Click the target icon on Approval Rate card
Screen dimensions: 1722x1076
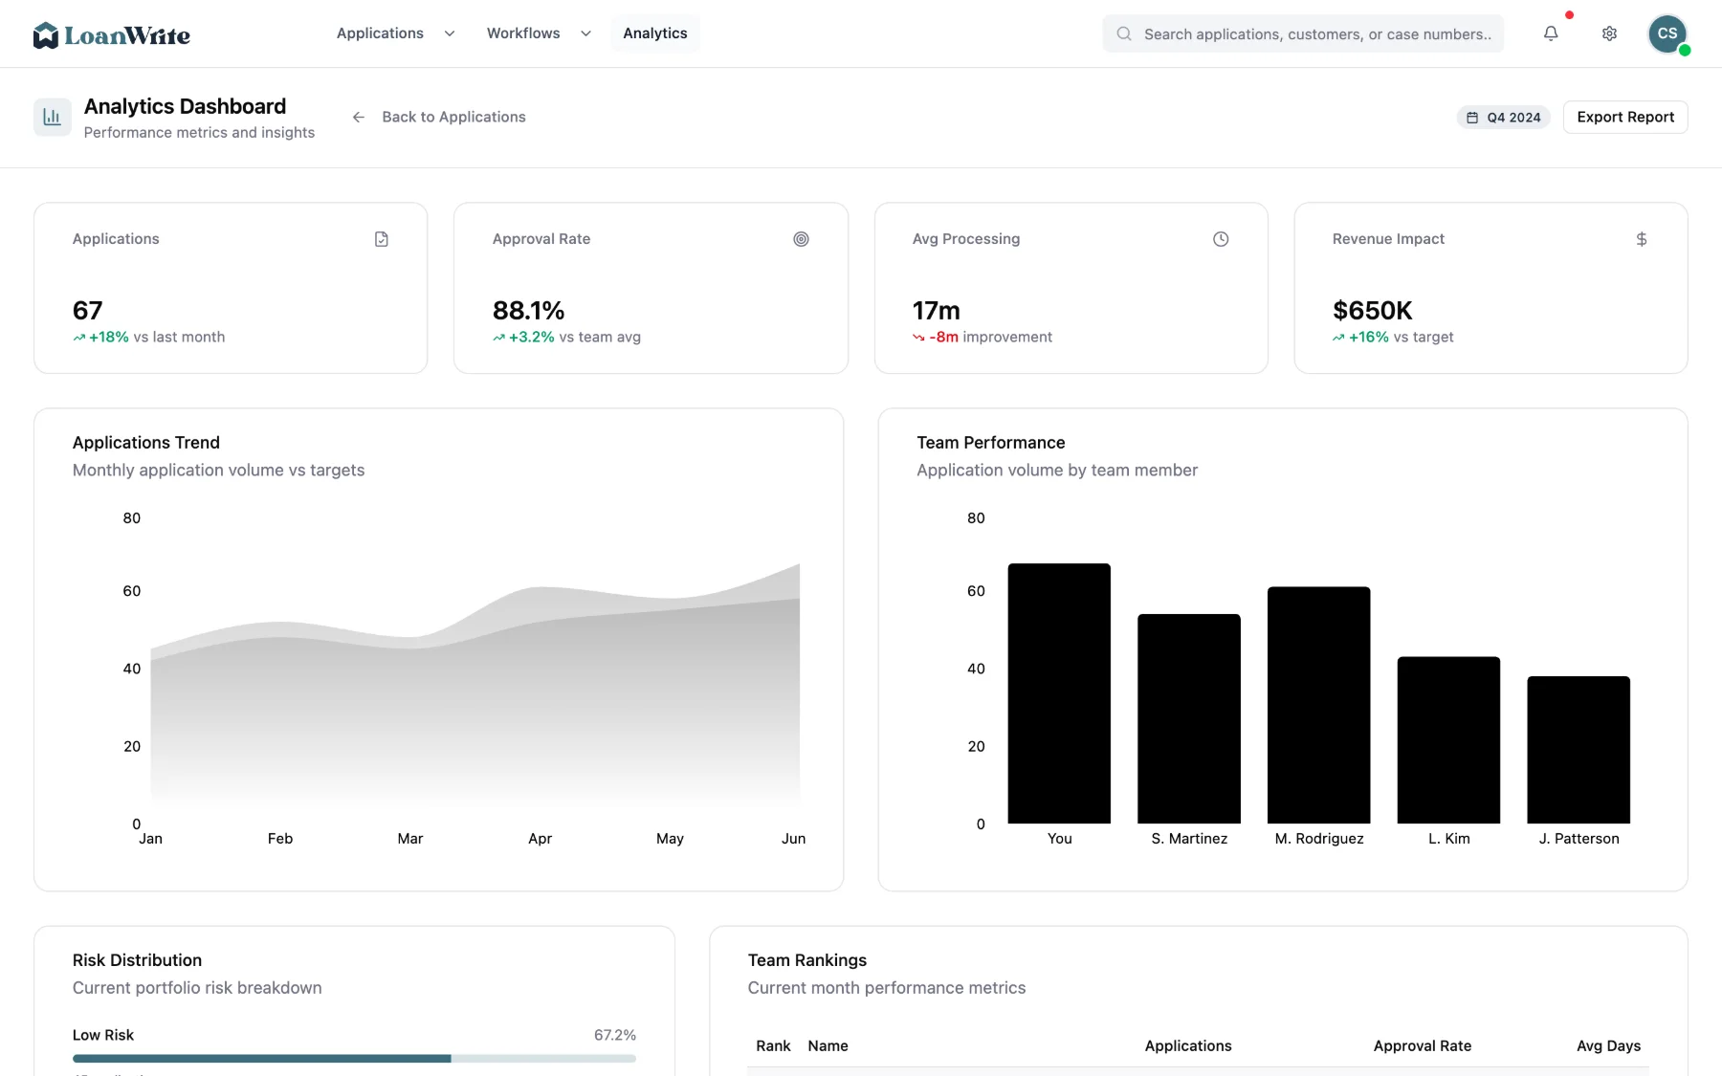(802, 239)
